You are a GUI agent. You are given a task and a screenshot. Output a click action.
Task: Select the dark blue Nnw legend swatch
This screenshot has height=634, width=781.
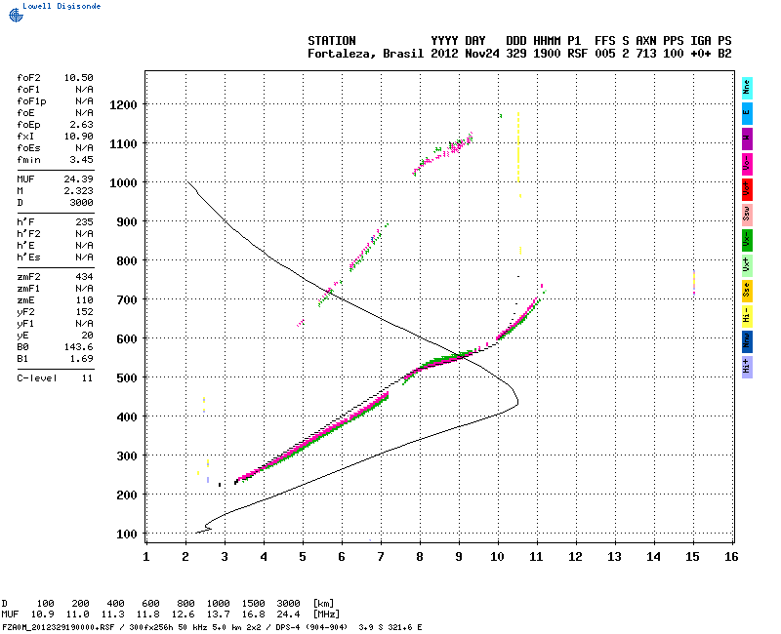747,342
